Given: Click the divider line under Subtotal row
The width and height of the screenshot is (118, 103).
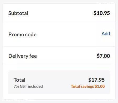Looking at the screenshot, I should 59,22.
